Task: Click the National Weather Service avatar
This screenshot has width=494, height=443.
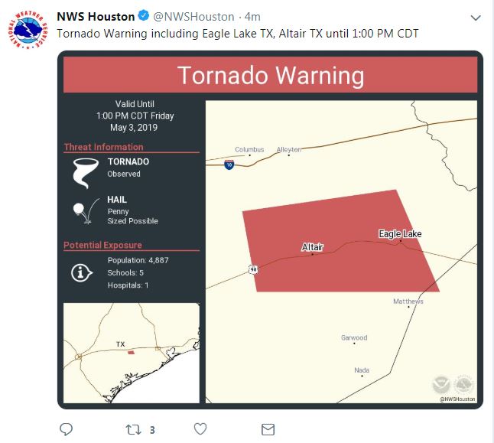Action: (28, 30)
